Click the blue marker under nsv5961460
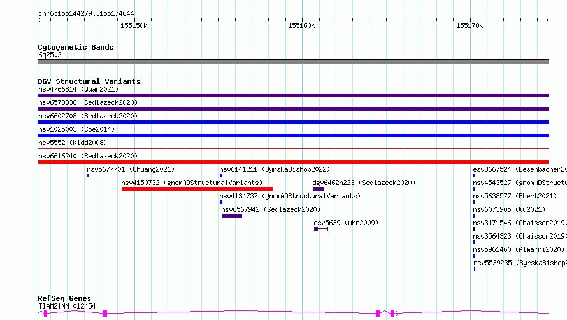The height and width of the screenshot is (320, 567). [474, 256]
